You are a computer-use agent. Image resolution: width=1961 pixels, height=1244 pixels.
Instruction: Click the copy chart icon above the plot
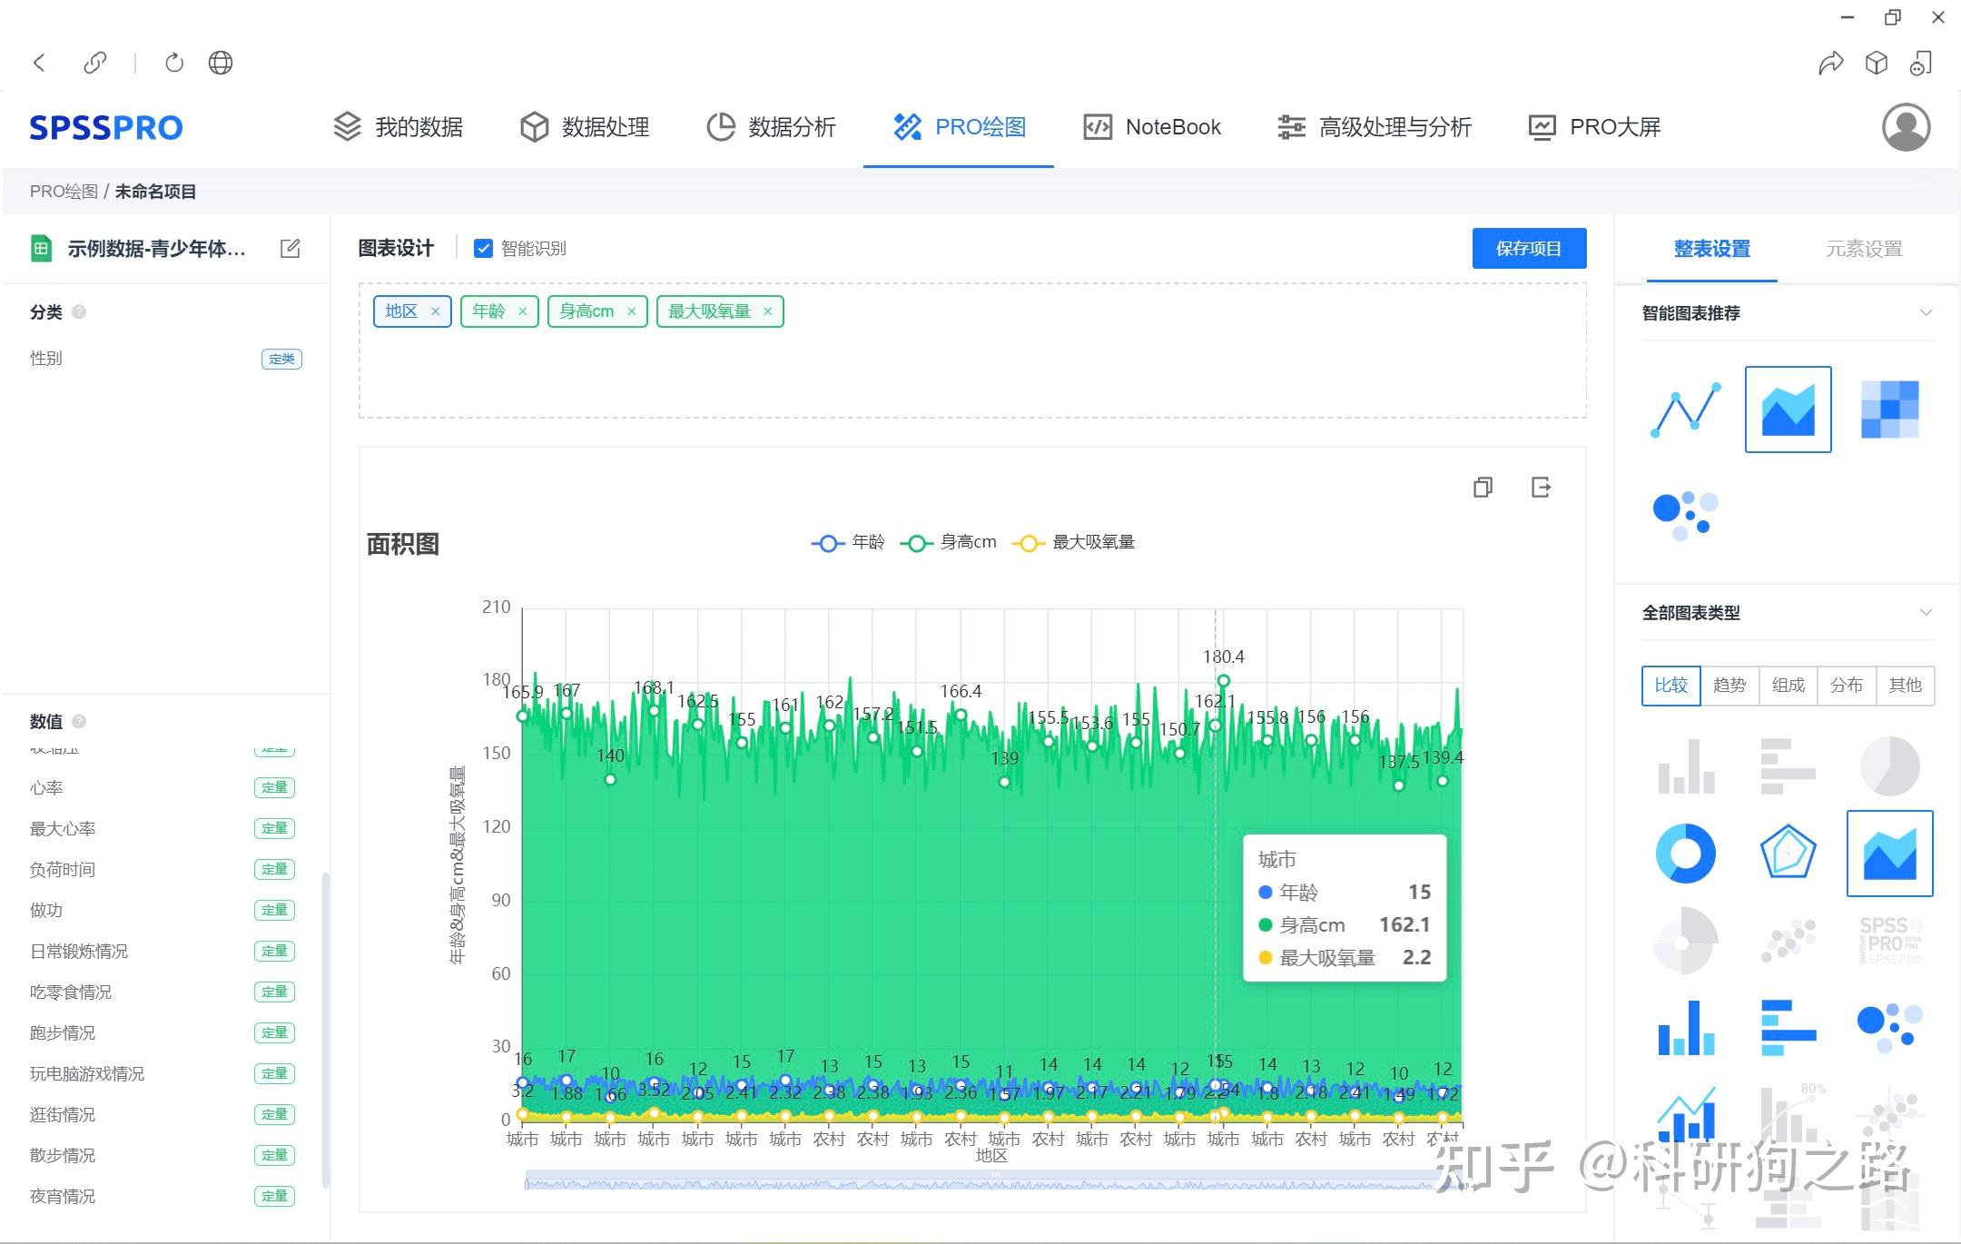tap(1483, 488)
